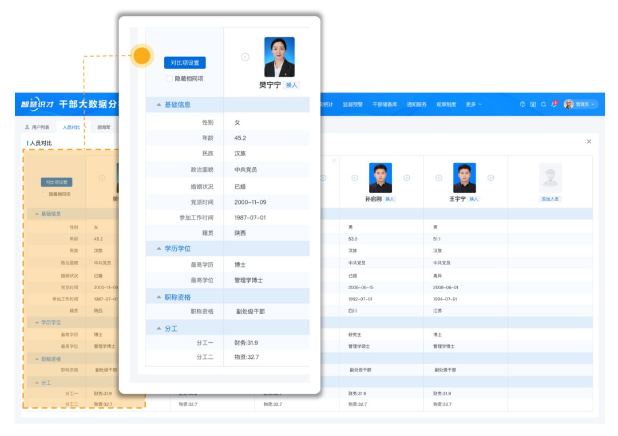Close the 人员对比 panel with X icon

(589, 142)
